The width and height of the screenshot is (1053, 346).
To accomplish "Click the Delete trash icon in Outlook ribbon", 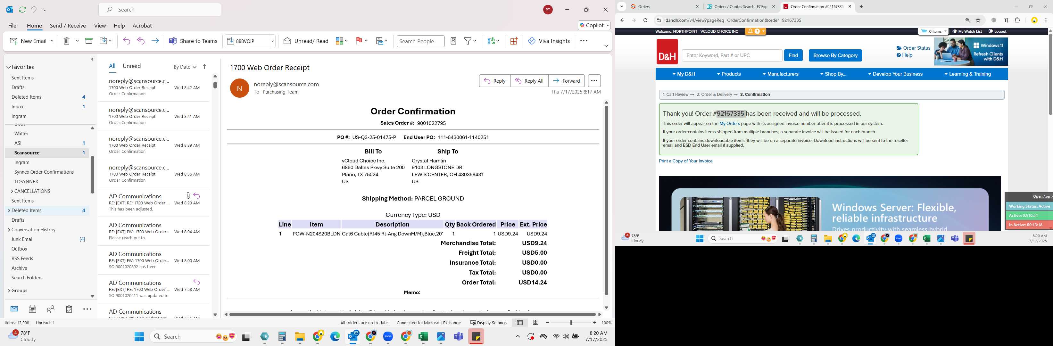I will pos(67,41).
